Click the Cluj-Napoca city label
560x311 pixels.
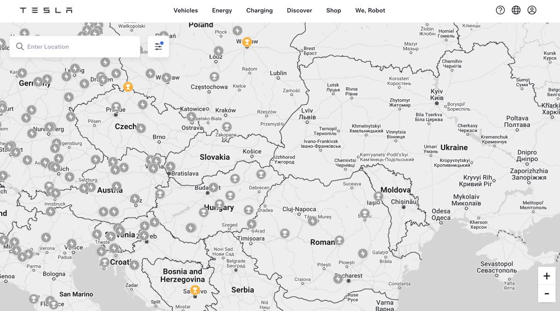(x=299, y=209)
